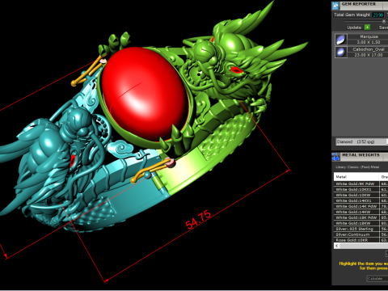Click the Calculate button
Image resolution: width=388 pixels, height=291 pixels.
pyautogui.click(x=377, y=279)
